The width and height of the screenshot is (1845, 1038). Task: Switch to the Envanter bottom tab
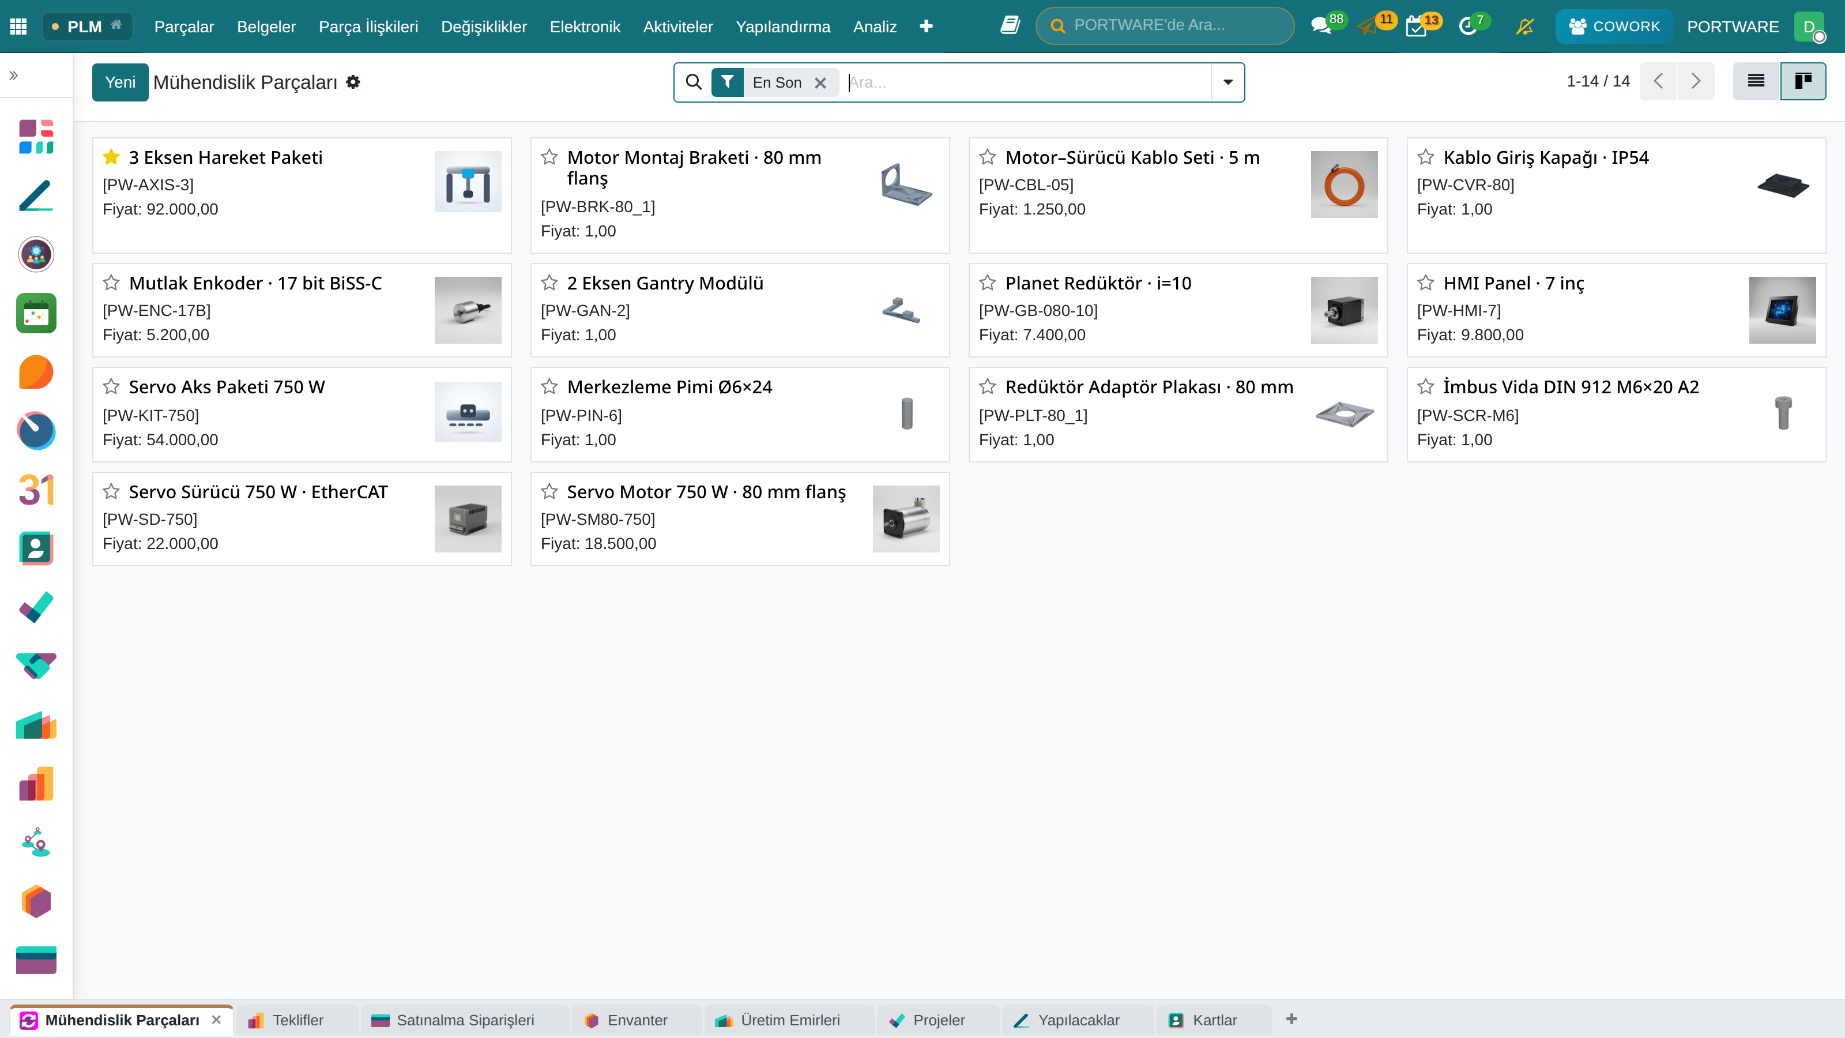(636, 1020)
